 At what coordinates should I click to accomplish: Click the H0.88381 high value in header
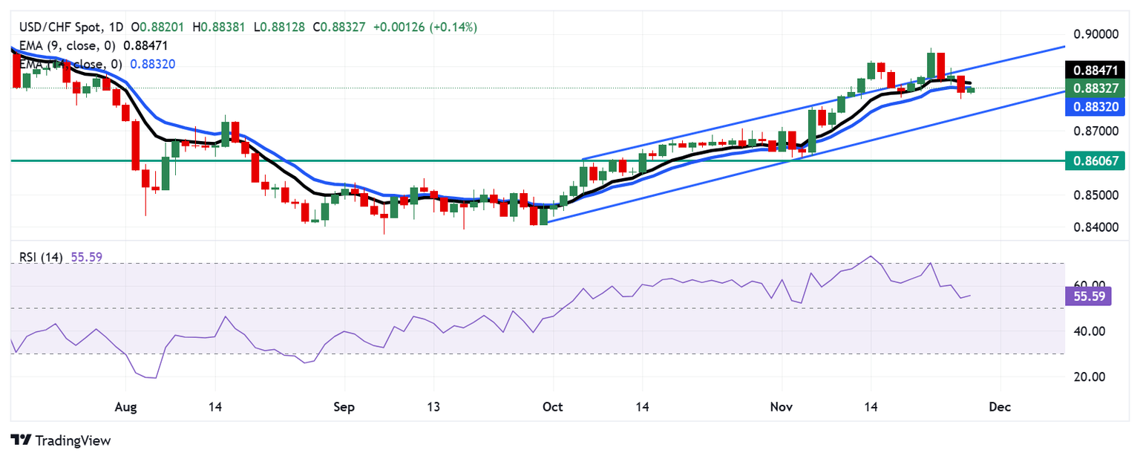(218, 27)
